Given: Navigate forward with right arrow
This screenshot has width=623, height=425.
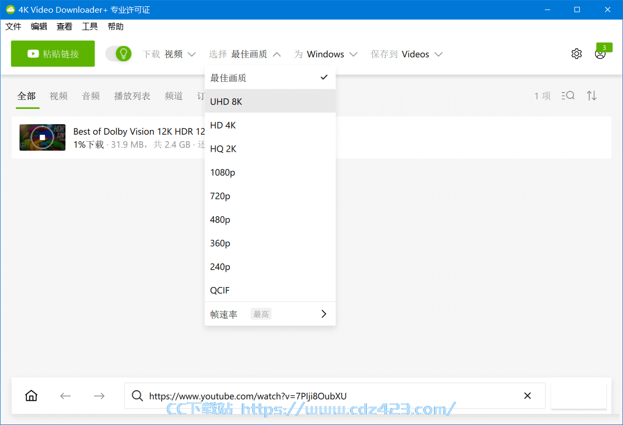Looking at the screenshot, I should (x=99, y=395).
